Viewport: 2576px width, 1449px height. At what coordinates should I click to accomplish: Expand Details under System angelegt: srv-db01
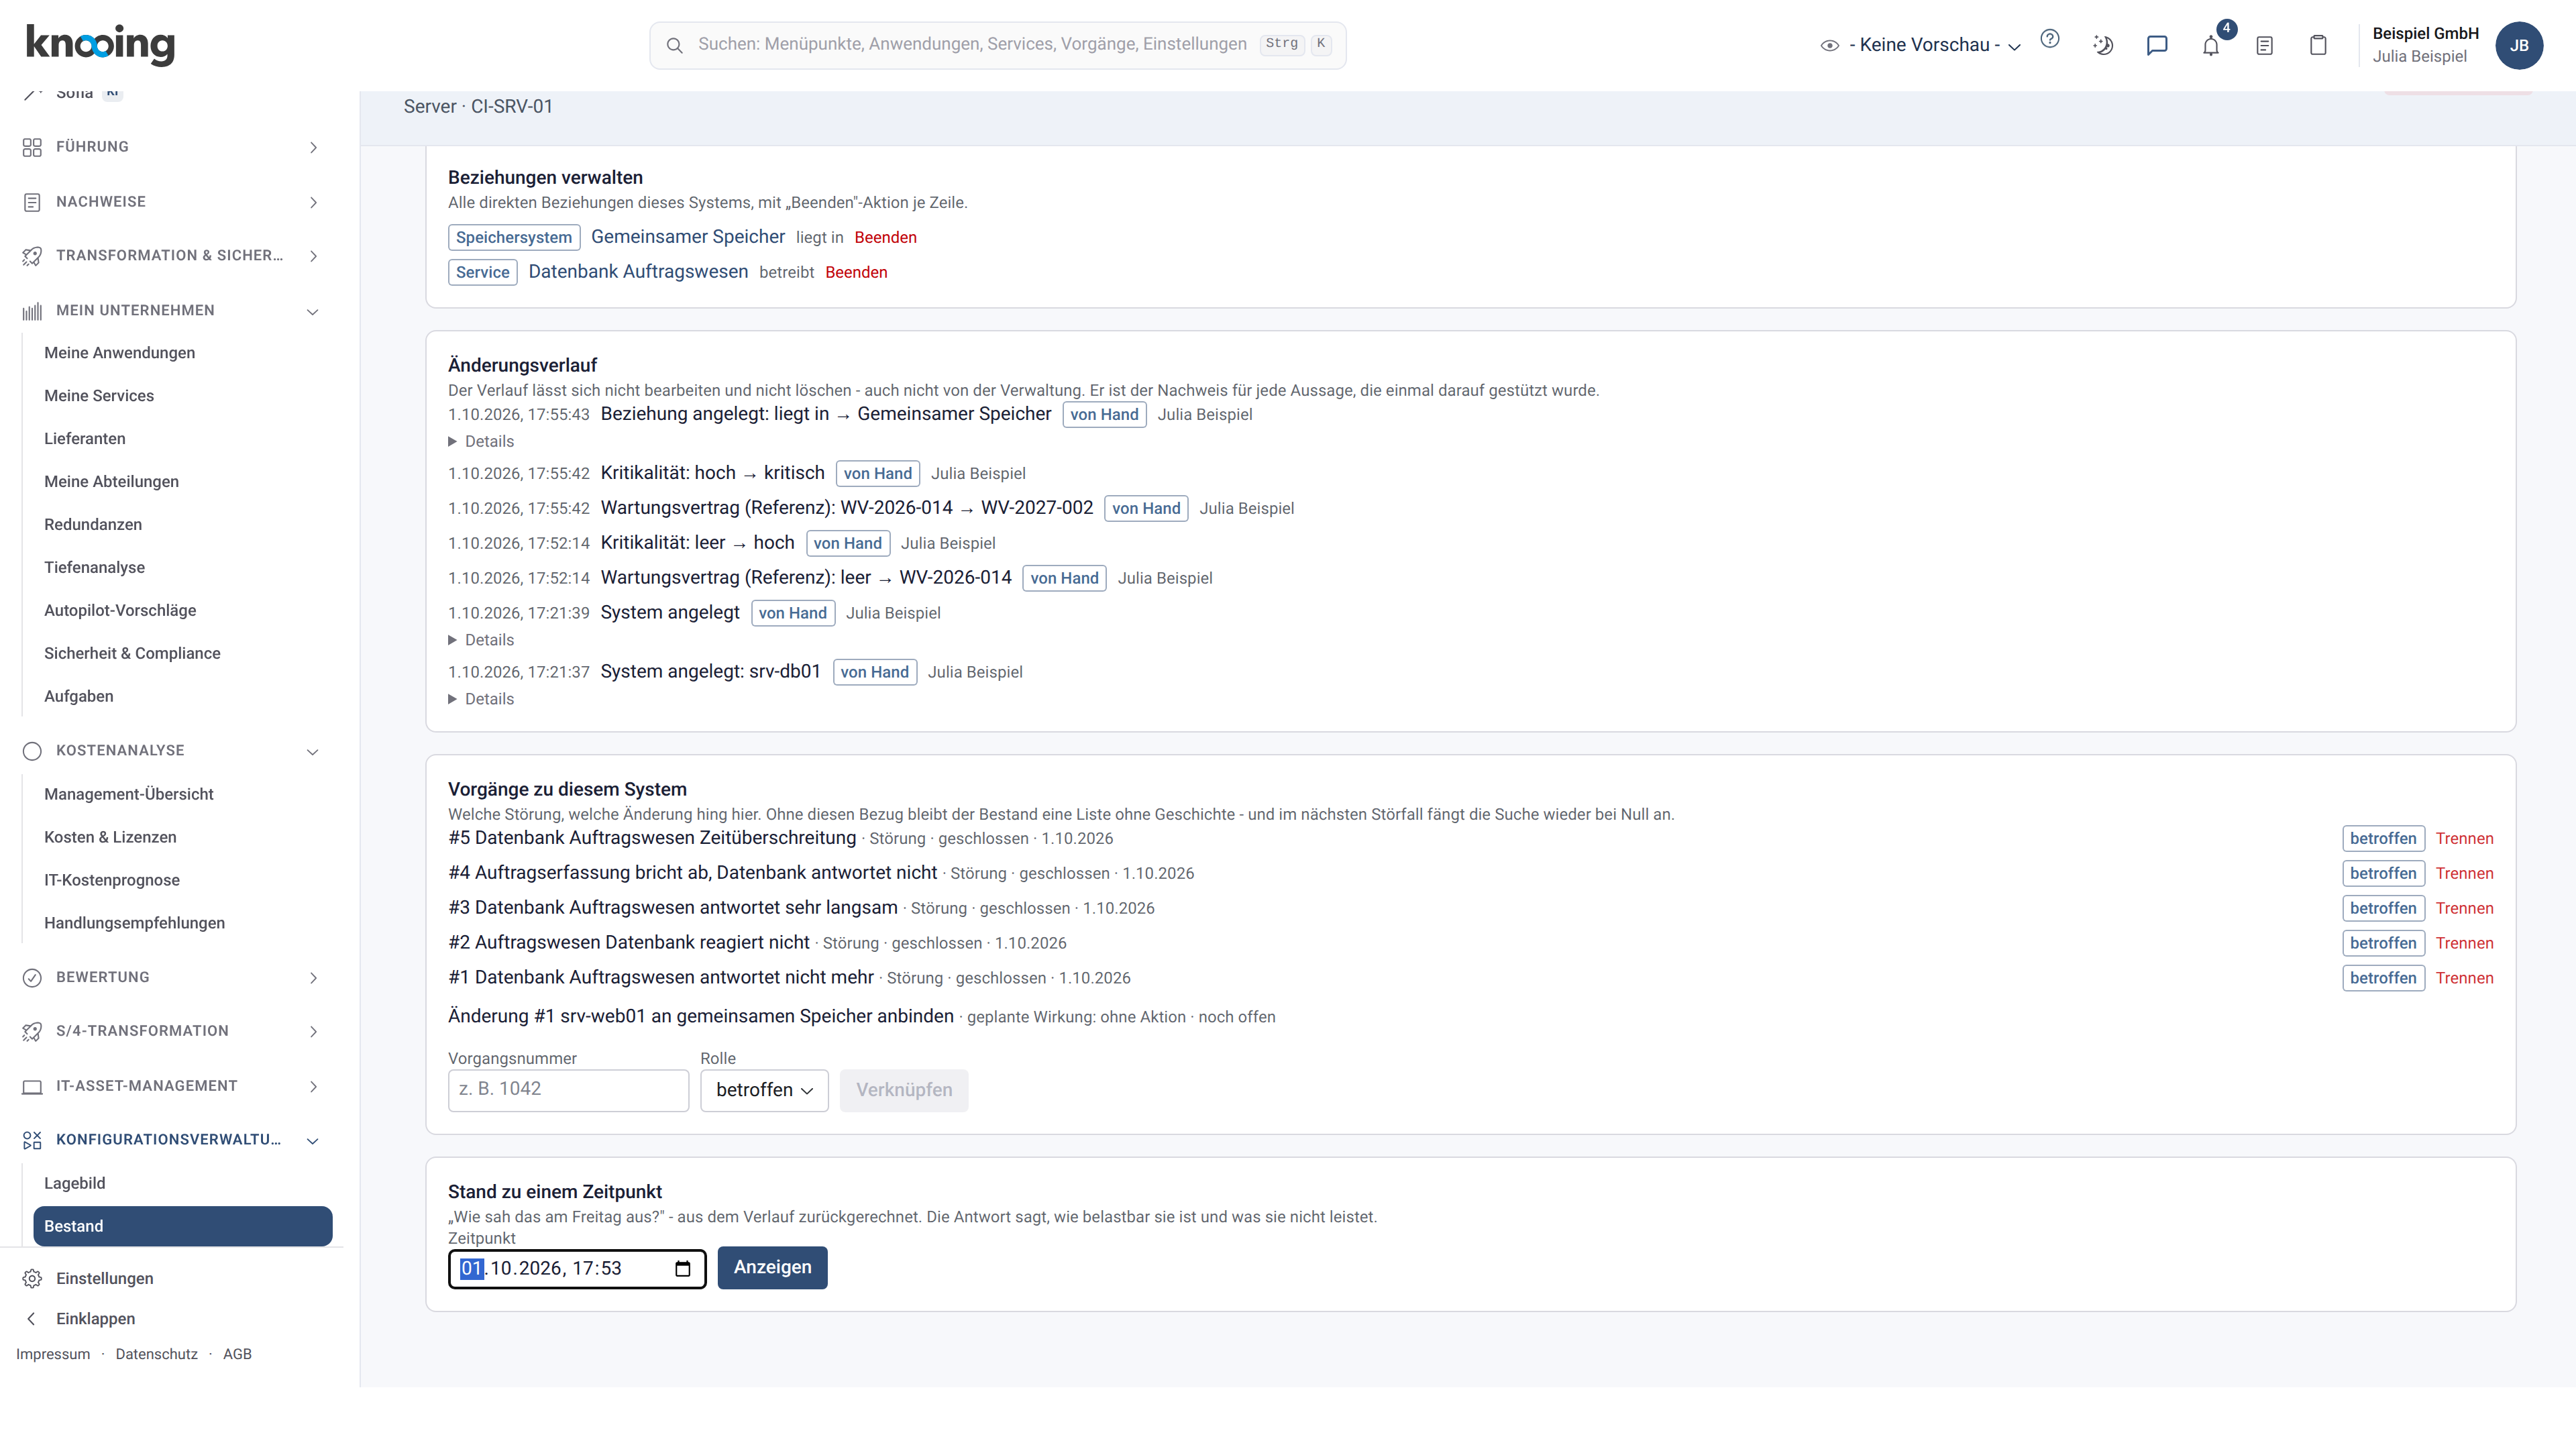click(x=481, y=699)
